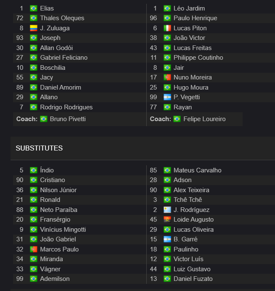Click the Argentina flag next to P. Vegetti
Screen dimensions: 275x291
click(x=167, y=97)
